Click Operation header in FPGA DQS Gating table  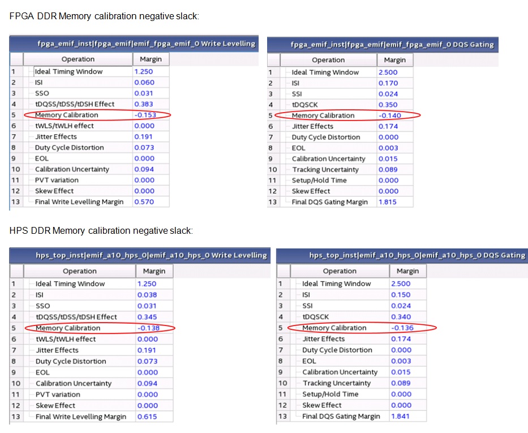coord(328,60)
